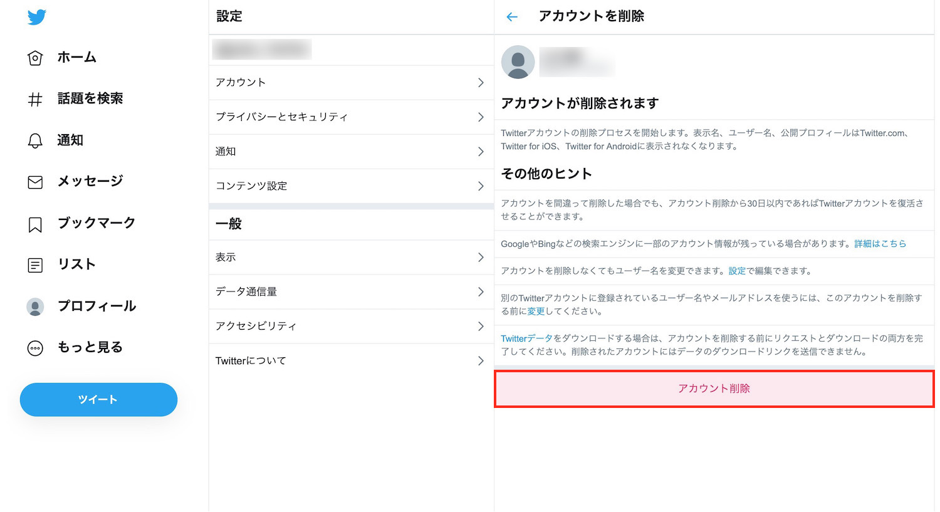Click the アカウントを削除 page title

(x=592, y=16)
